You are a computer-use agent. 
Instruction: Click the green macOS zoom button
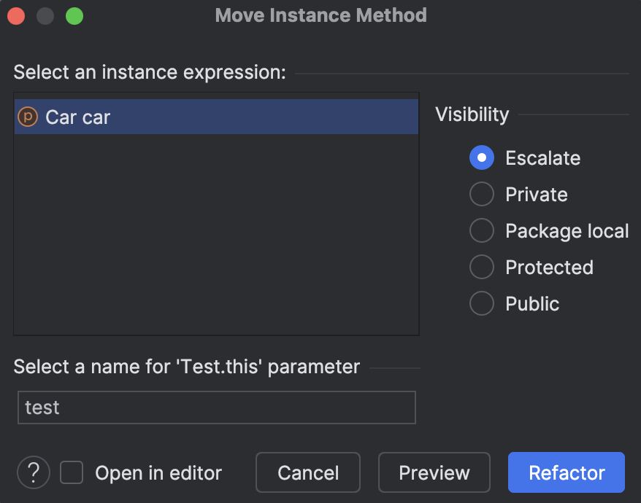[73, 15]
